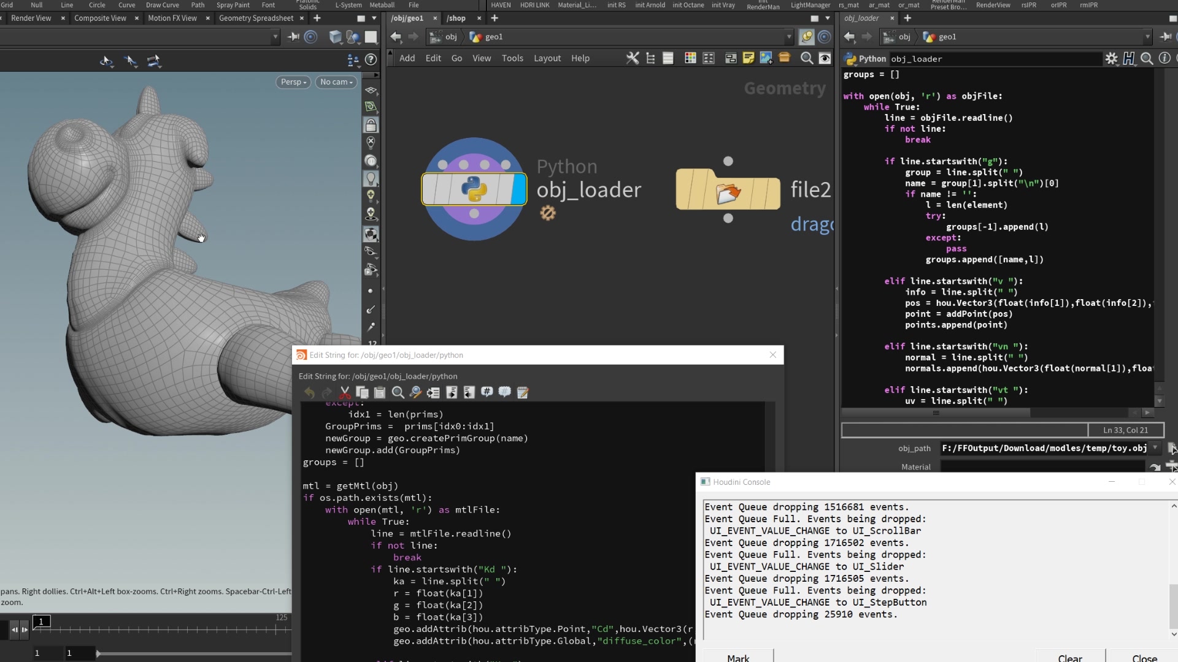Open the Tools menu in network editor
Image resolution: width=1178 pixels, height=662 pixels.
(x=512, y=58)
